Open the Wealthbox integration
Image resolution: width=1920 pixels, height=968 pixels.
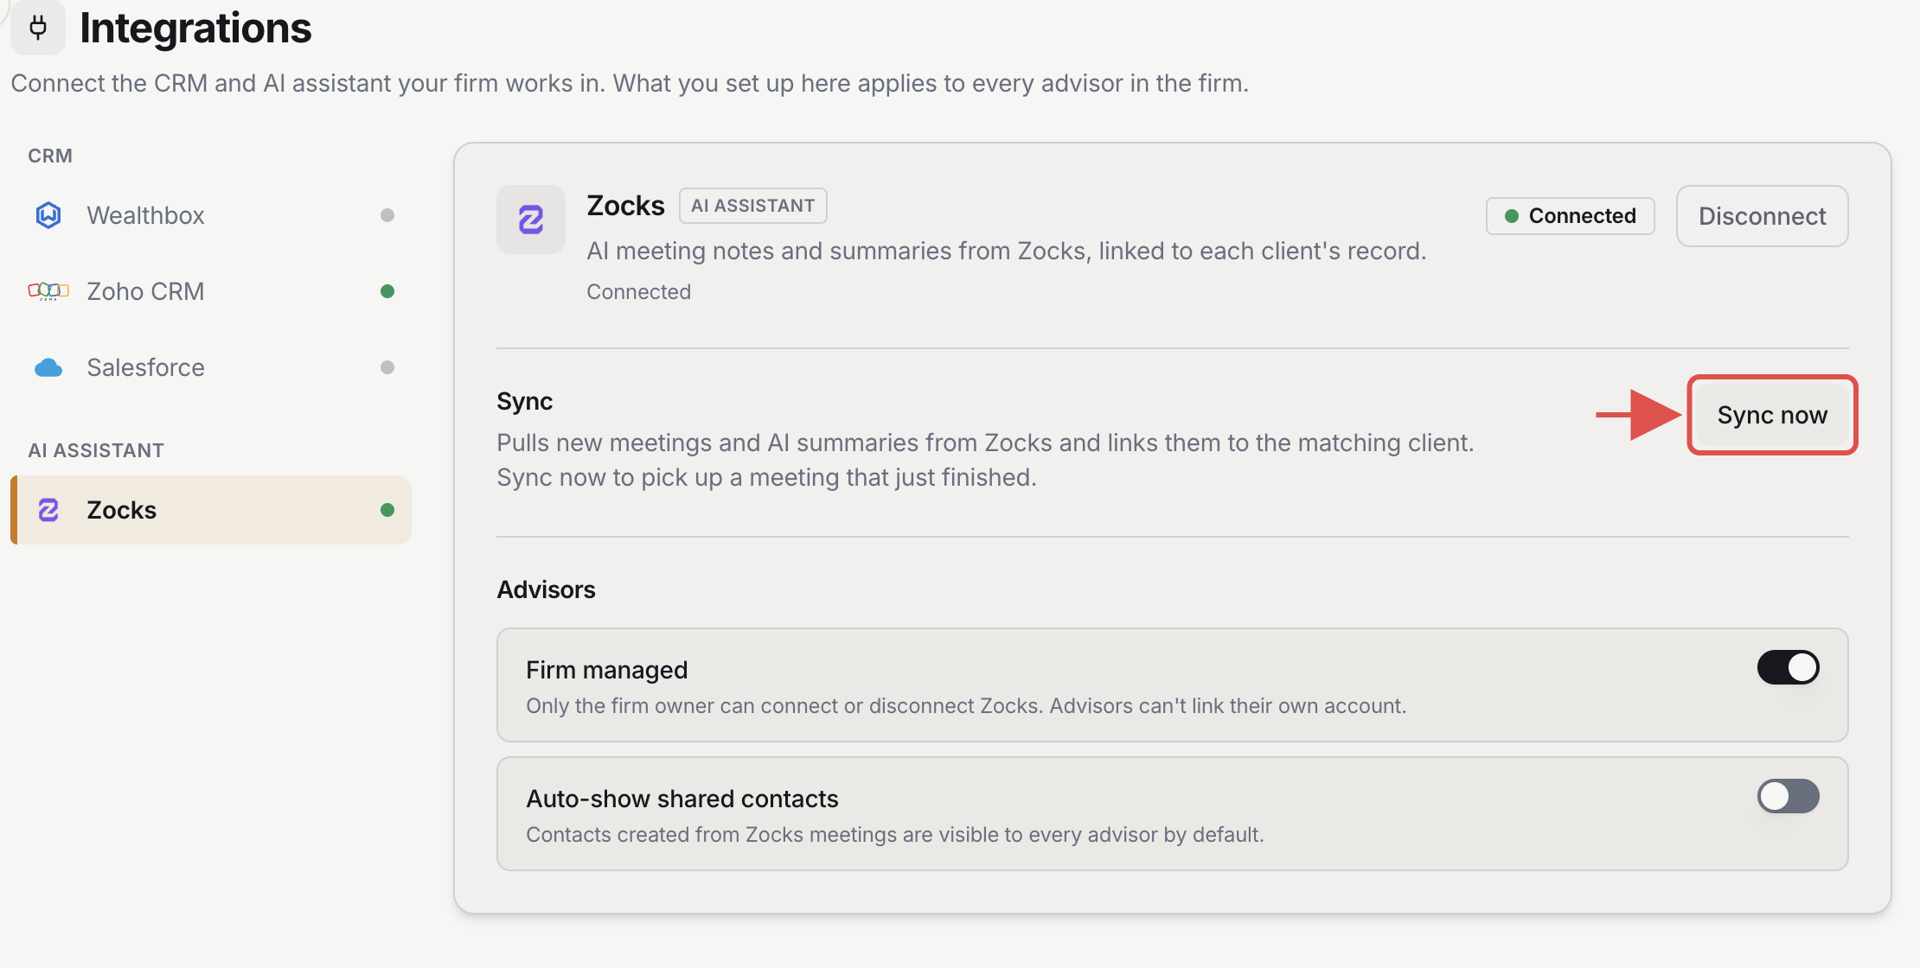[211, 215]
